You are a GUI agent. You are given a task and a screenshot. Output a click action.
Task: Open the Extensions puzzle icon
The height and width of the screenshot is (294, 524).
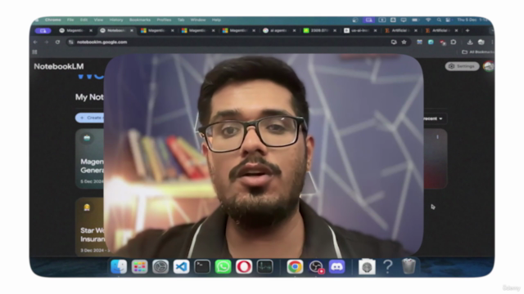(454, 42)
